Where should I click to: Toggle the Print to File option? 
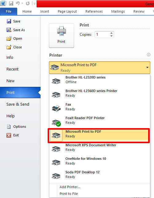69,194
